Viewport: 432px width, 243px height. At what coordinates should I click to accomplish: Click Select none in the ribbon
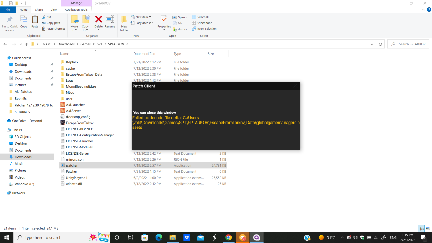[x=201, y=23]
